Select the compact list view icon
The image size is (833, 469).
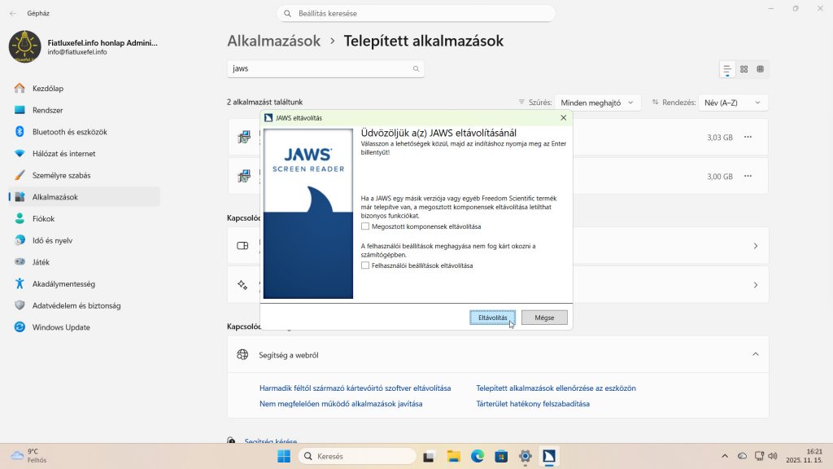[x=727, y=69]
